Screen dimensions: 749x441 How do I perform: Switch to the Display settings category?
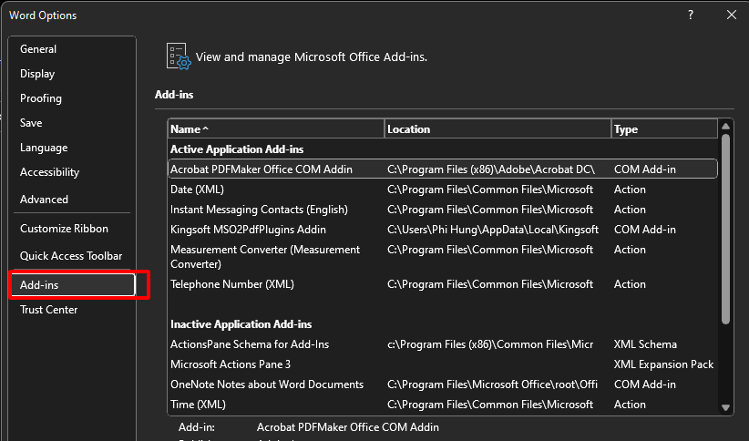(x=37, y=74)
